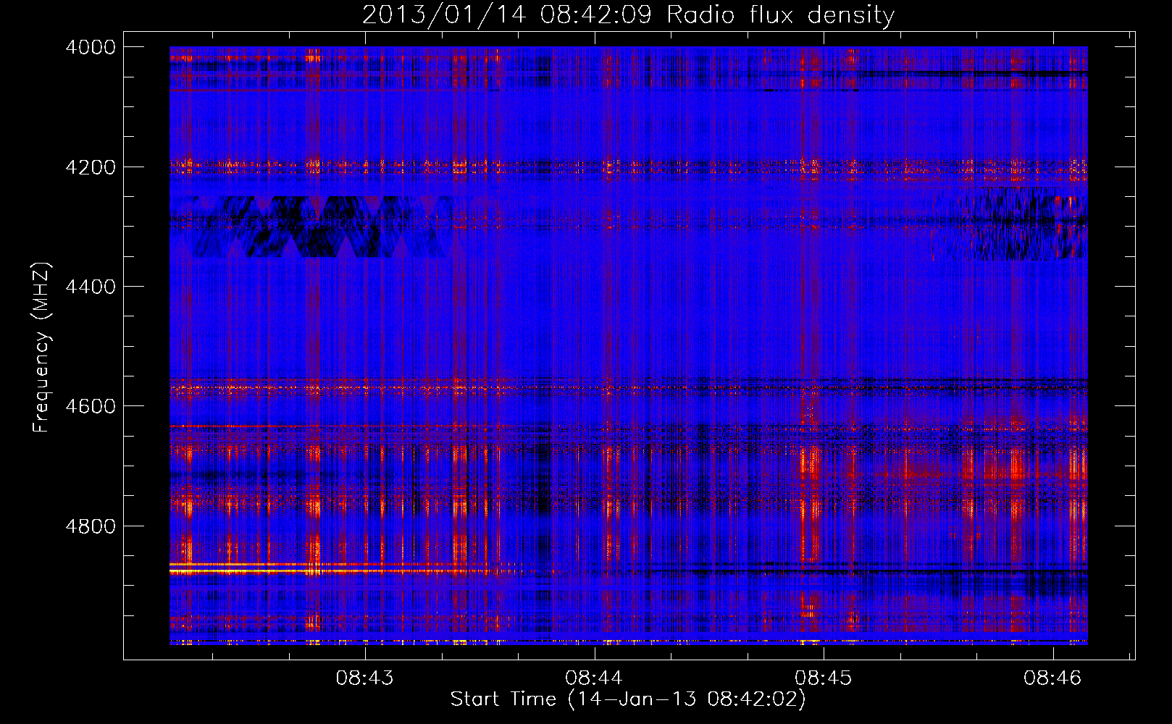
Task: Click the 4400 frequency tick label
Action: [x=91, y=287]
